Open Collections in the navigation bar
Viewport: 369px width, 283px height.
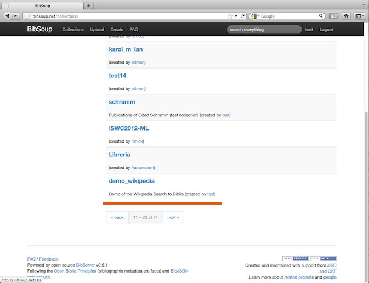73,30
